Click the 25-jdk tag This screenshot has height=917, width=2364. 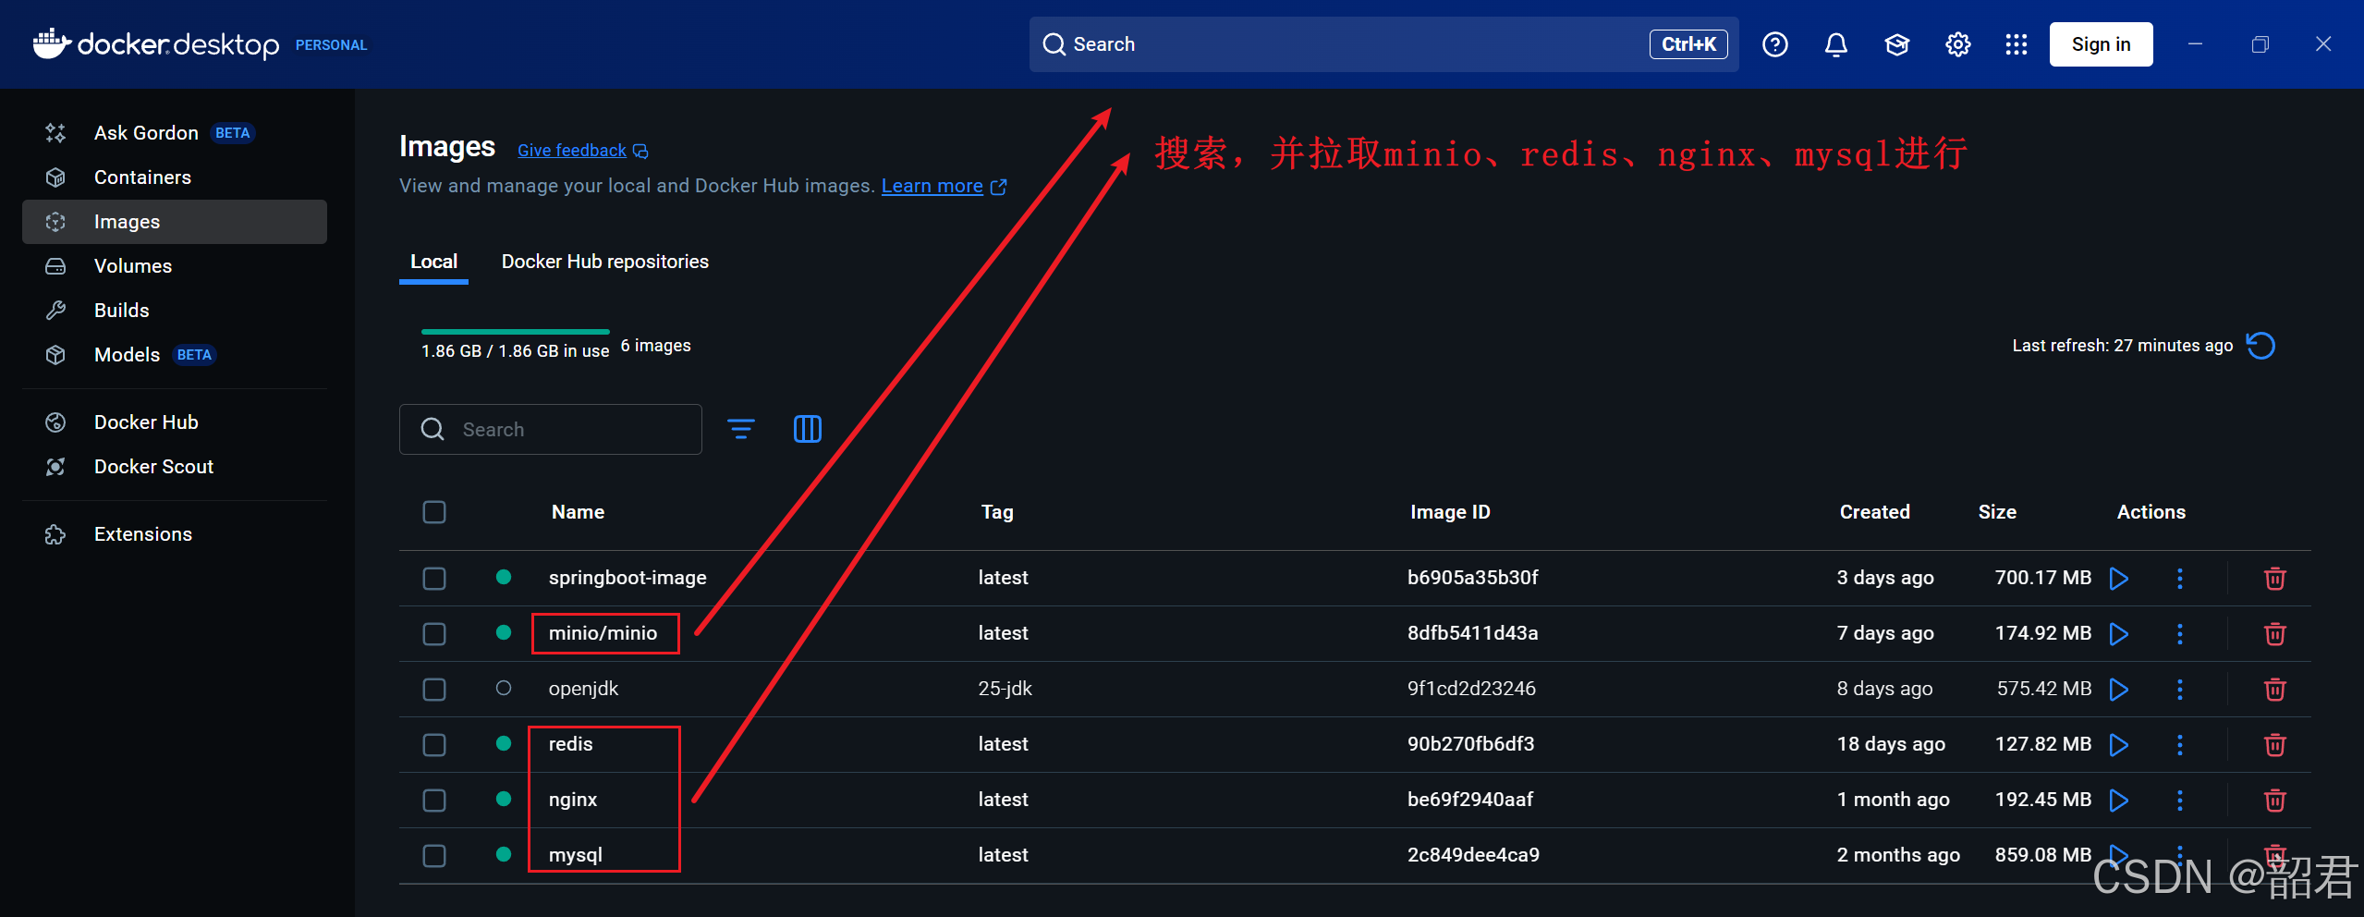coord(1005,689)
